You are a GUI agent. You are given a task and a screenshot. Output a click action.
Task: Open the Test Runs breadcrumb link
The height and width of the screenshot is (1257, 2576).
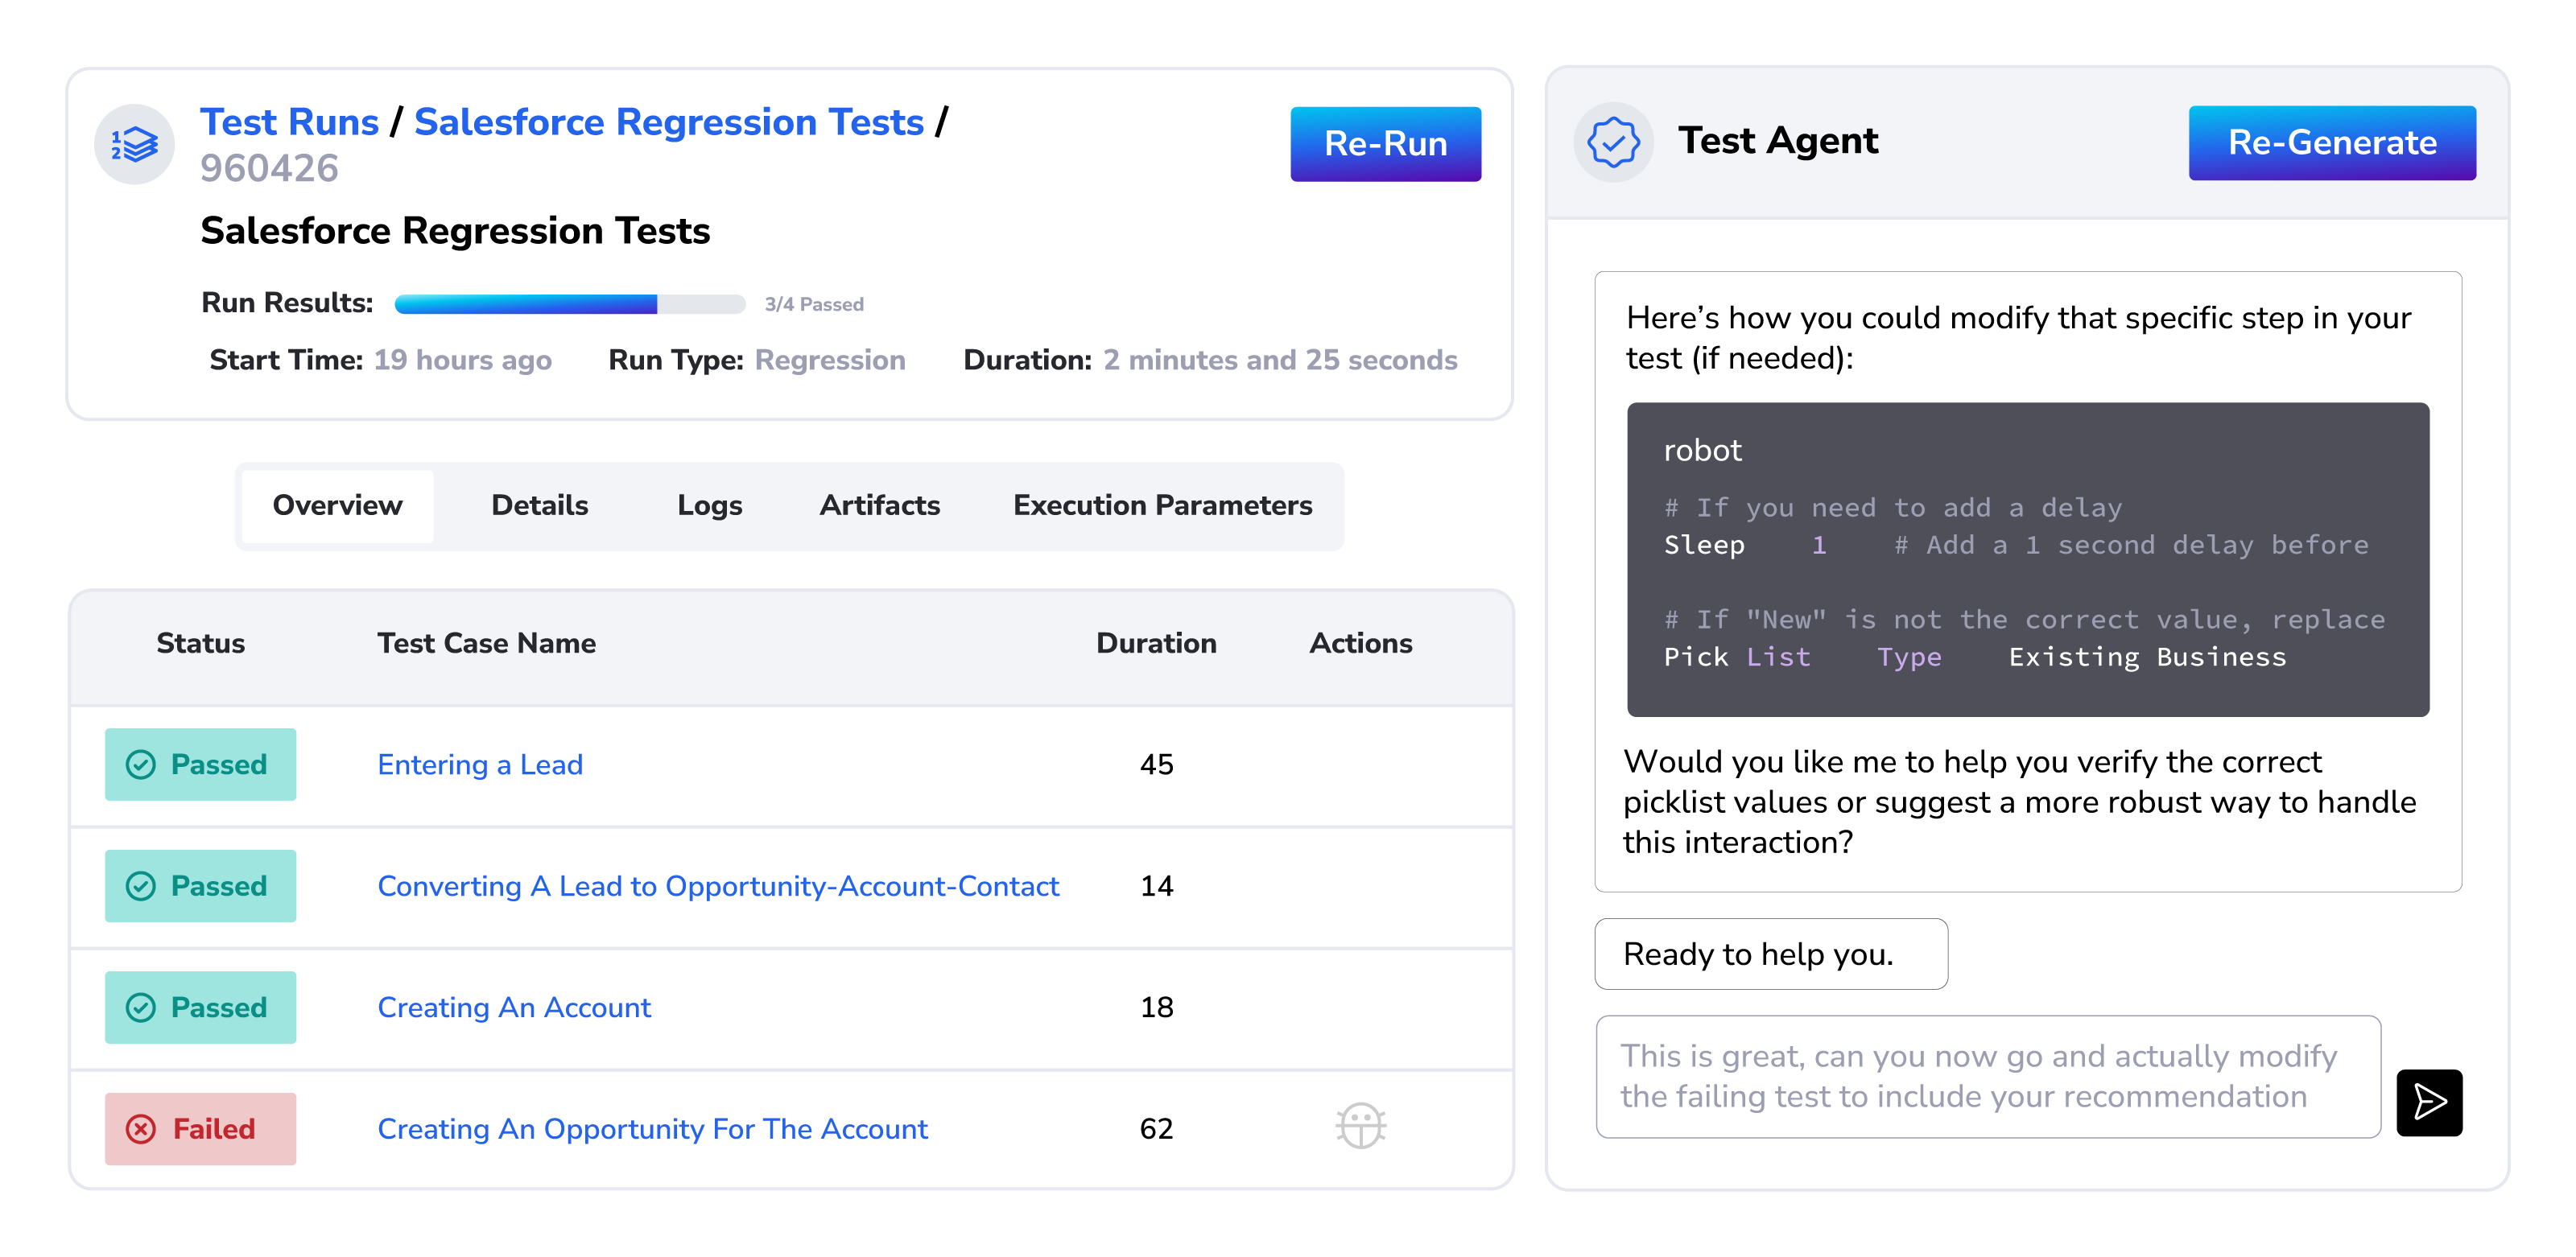pyautogui.click(x=289, y=122)
